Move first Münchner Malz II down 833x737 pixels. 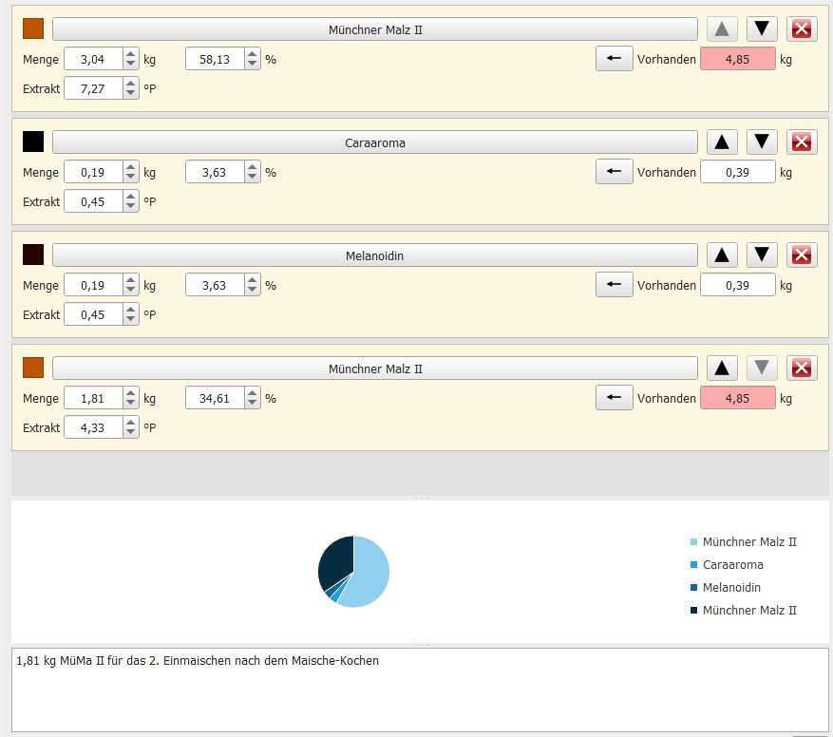(763, 28)
